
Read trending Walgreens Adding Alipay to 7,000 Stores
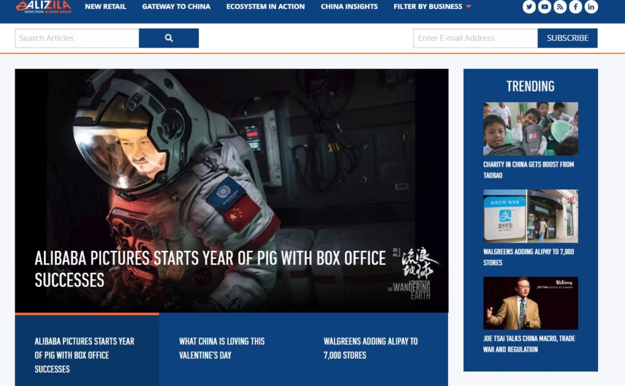click(529, 257)
